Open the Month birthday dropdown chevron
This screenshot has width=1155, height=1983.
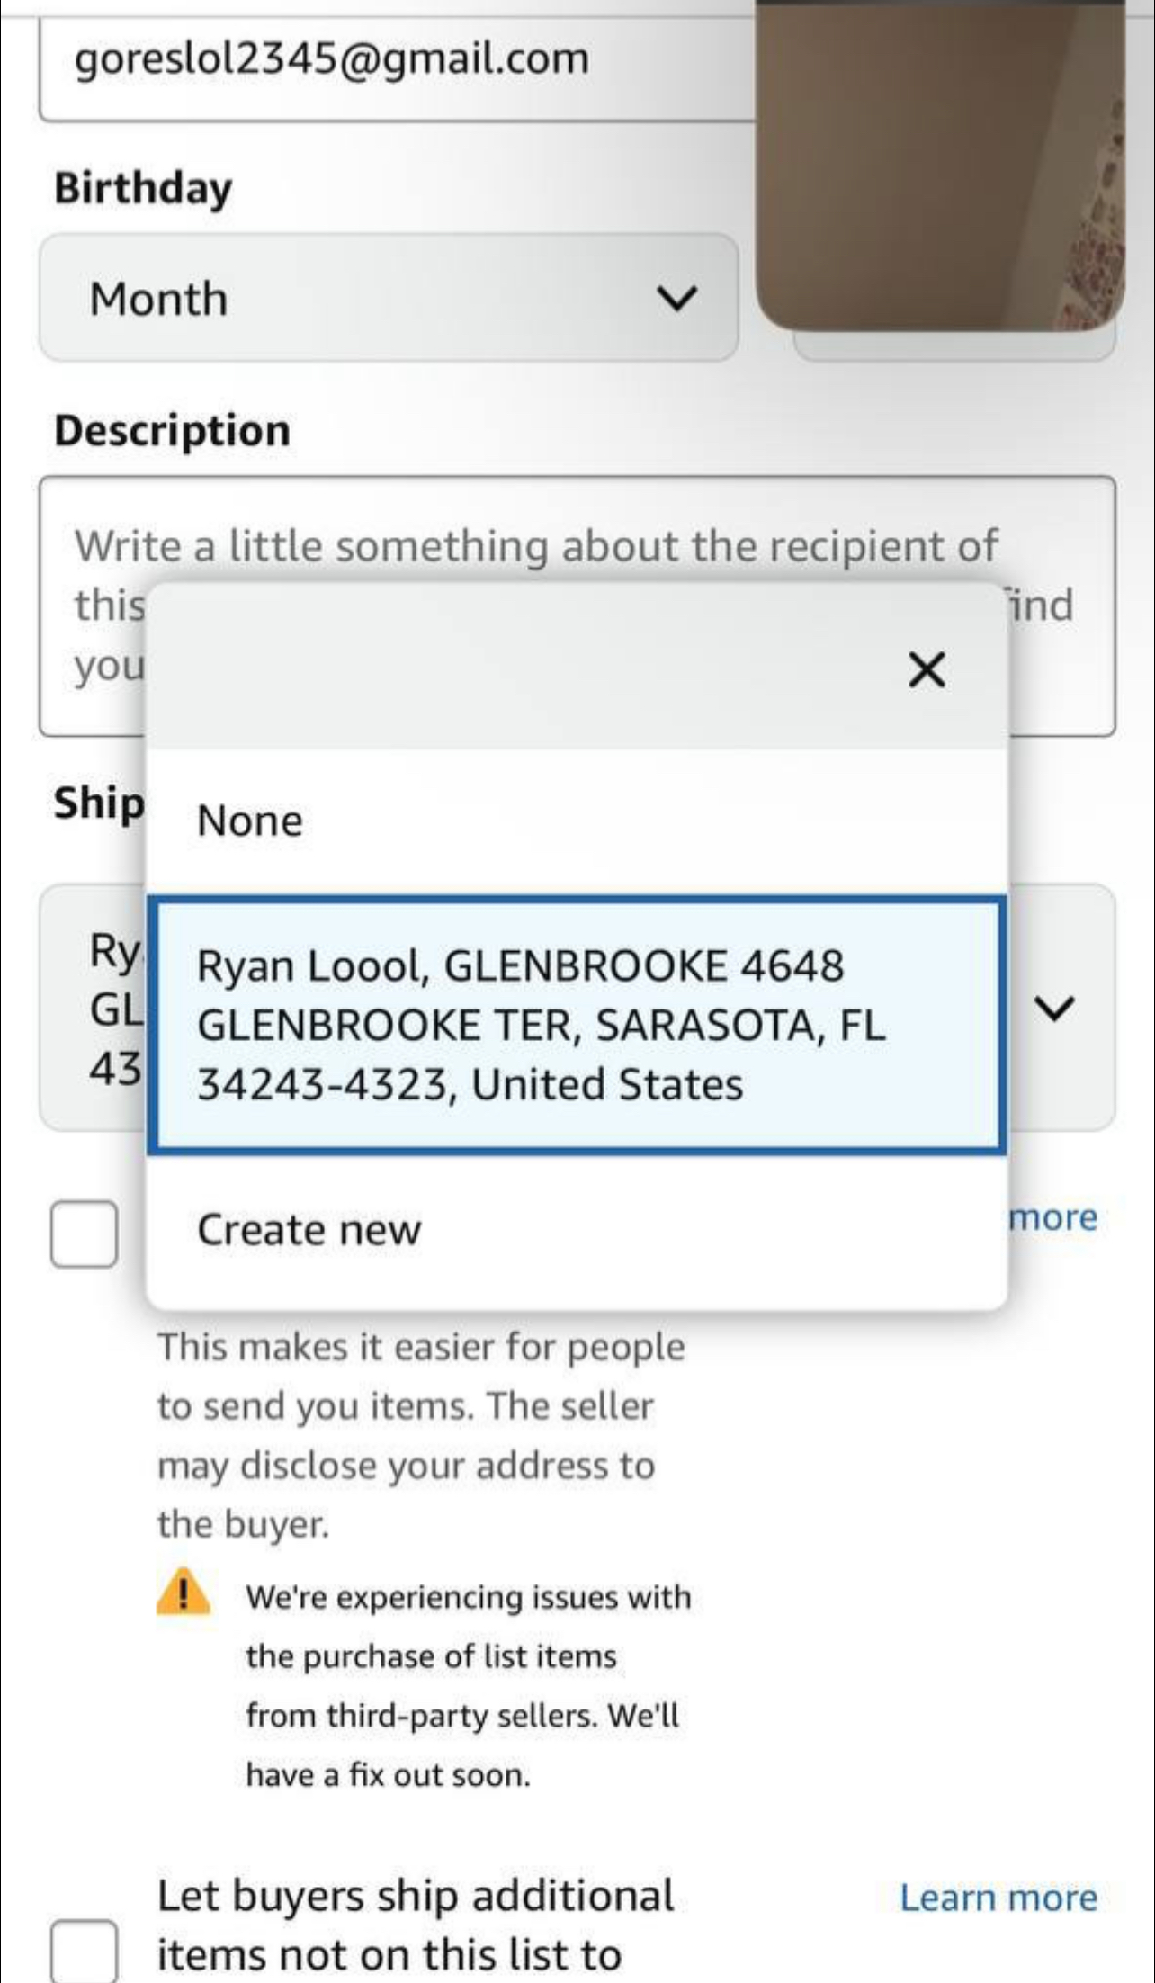point(676,298)
